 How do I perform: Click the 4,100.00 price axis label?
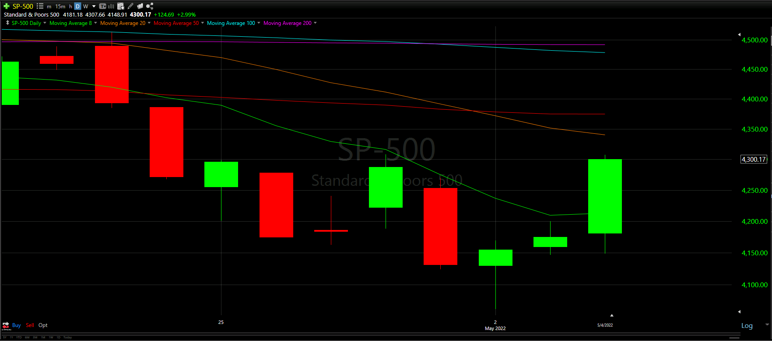tap(754, 285)
